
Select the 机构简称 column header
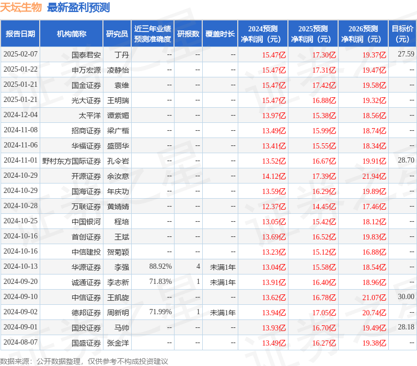71,34
